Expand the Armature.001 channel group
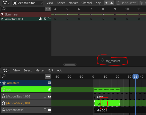Image resolution: width=146 pixels, height=115 pixels. tap(2, 19)
